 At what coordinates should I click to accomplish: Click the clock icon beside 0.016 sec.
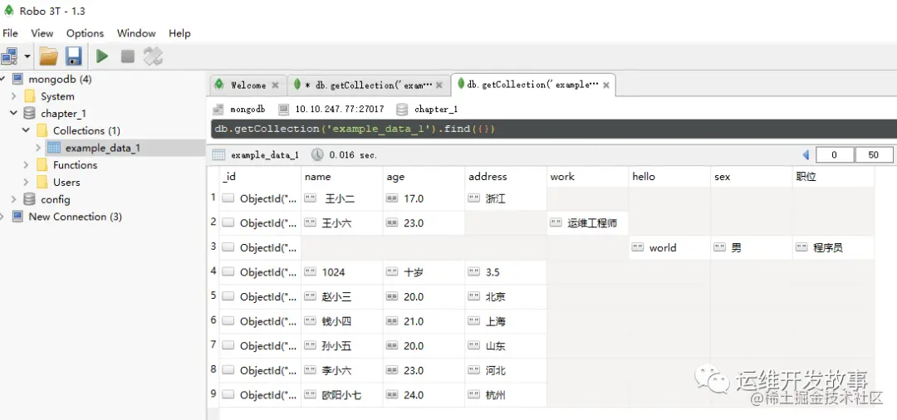tap(317, 155)
